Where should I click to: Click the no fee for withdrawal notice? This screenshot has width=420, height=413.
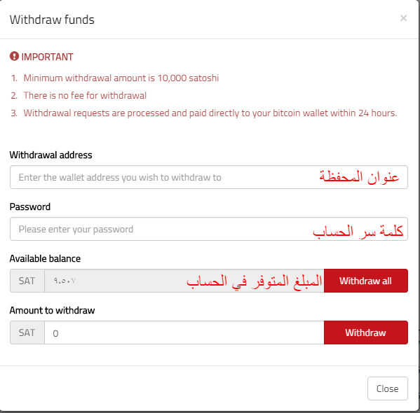coord(85,95)
